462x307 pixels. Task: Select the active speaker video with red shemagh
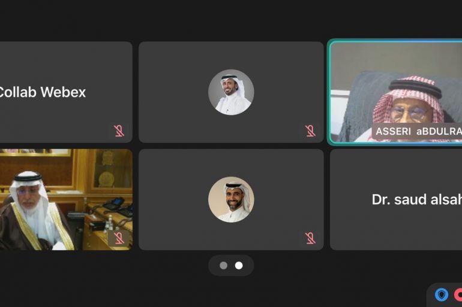396,92
